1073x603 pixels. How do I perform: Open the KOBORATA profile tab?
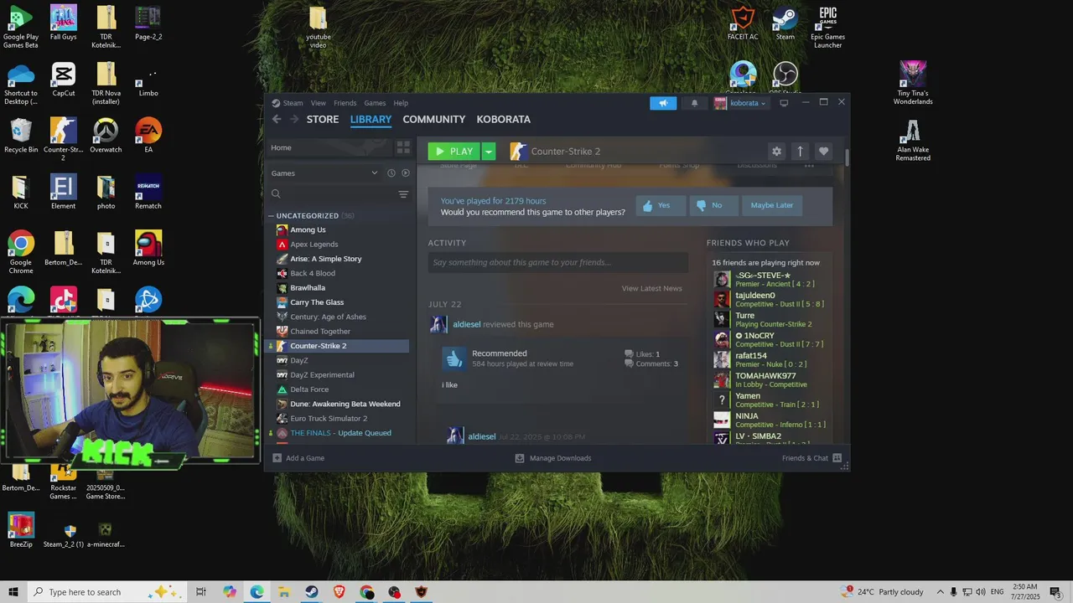pos(504,119)
